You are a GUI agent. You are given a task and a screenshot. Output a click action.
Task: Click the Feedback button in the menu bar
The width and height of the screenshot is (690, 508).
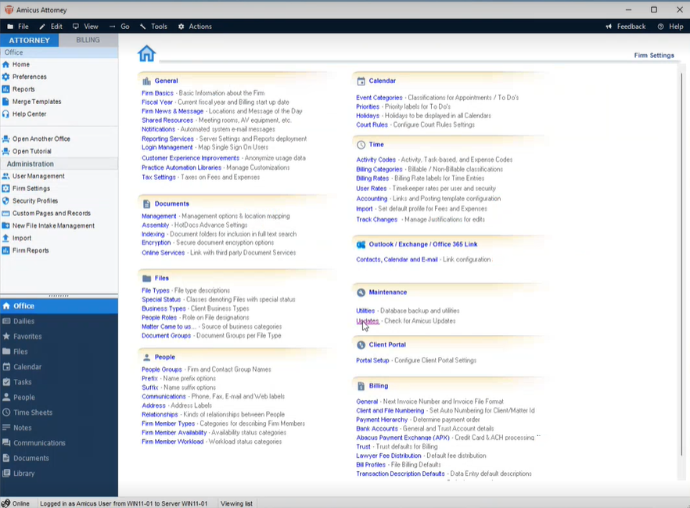pyautogui.click(x=625, y=27)
